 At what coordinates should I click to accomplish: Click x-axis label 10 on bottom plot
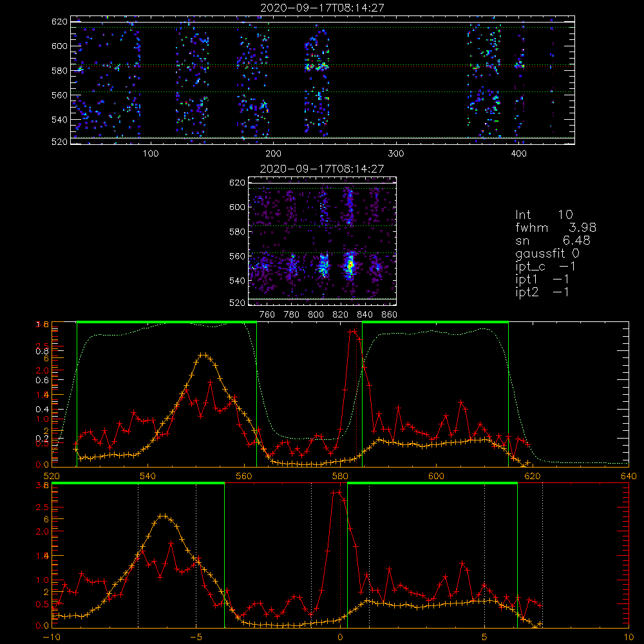pos(629,638)
